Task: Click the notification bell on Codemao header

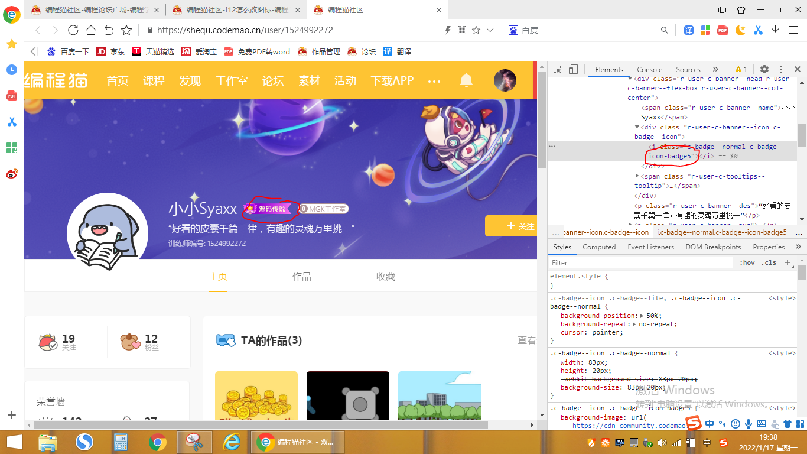Action: pos(467,80)
